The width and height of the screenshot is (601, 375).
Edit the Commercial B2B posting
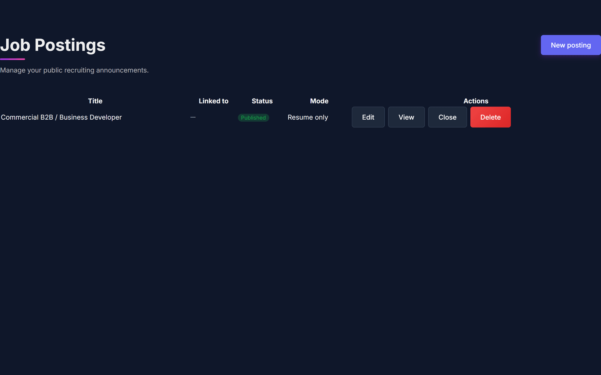(x=368, y=117)
